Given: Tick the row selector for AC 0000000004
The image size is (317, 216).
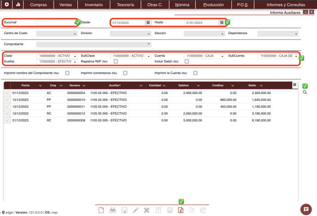Looking at the screenshot, I should pos(7,93).
